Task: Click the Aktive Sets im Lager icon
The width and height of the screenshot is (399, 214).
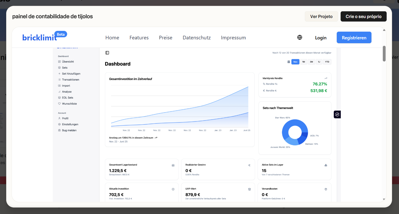Action: pyautogui.click(x=326, y=165)
